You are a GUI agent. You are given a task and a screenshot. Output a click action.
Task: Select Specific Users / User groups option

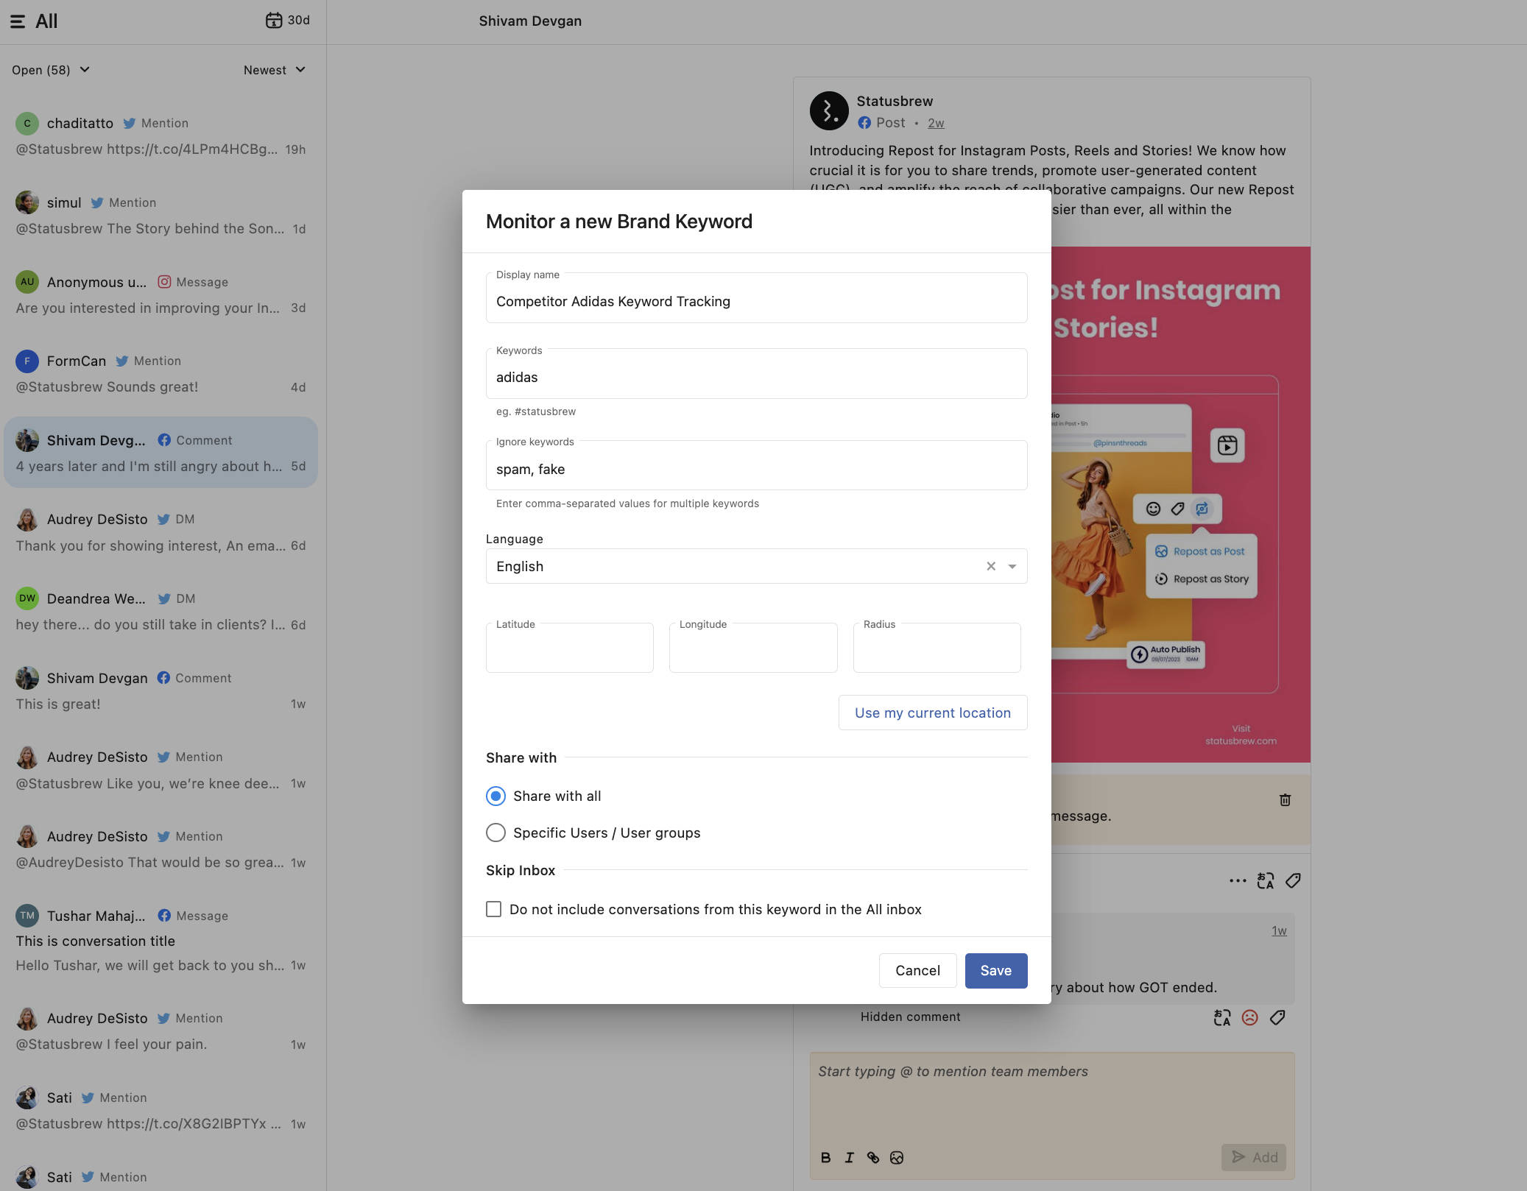click(x=496, y=833)
